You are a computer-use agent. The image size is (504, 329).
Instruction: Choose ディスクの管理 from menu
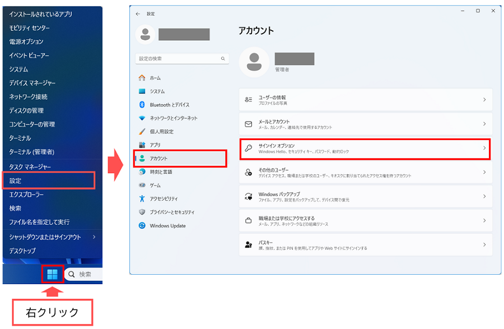(26, 110)
